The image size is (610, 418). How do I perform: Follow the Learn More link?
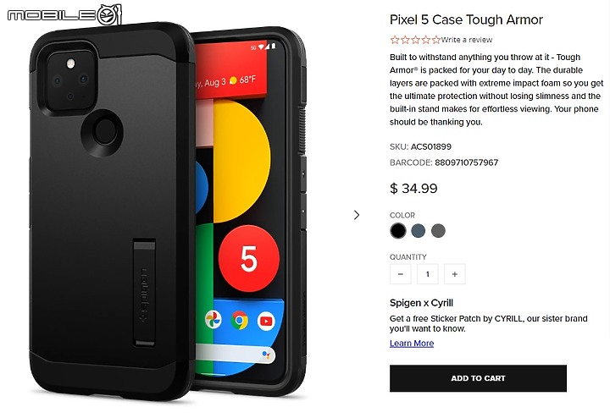pyautogui.click(x=412, y=344)
